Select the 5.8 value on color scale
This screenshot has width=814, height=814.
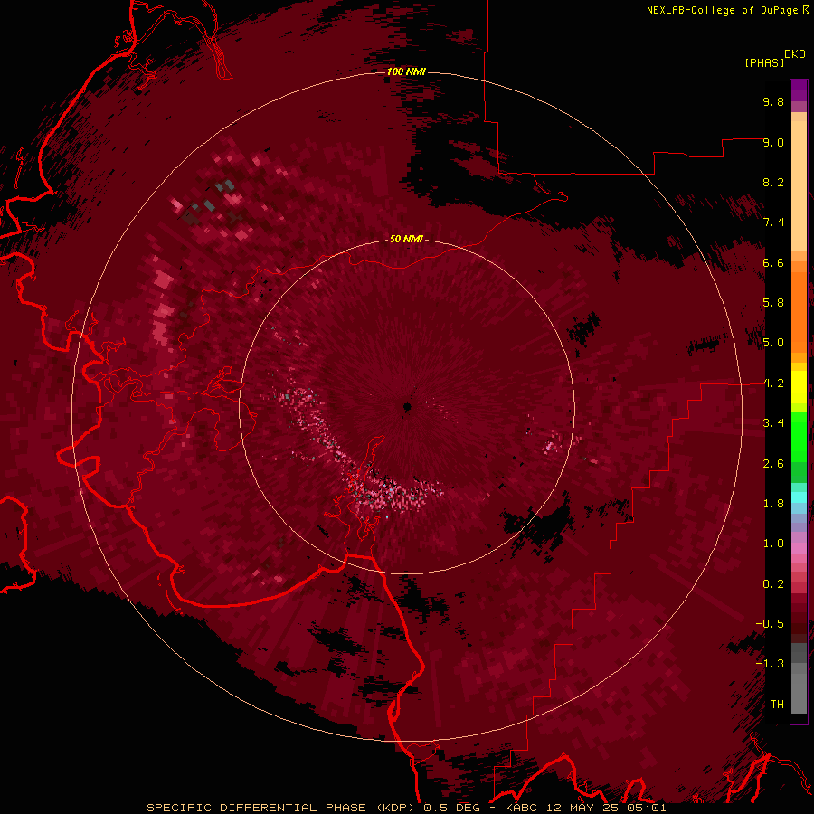point(773,303)
